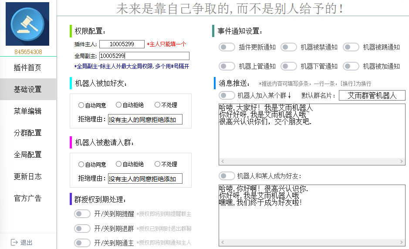Select the 基础设置 menu item
This screenshot has width=409, height=249.
coord(27,89)
